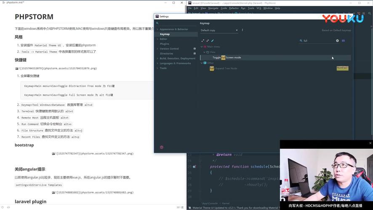The width and height of the screenshot is (373, 210).
Task: Click Typora hamburger menu icon
Action: click(x=3, y=3)
